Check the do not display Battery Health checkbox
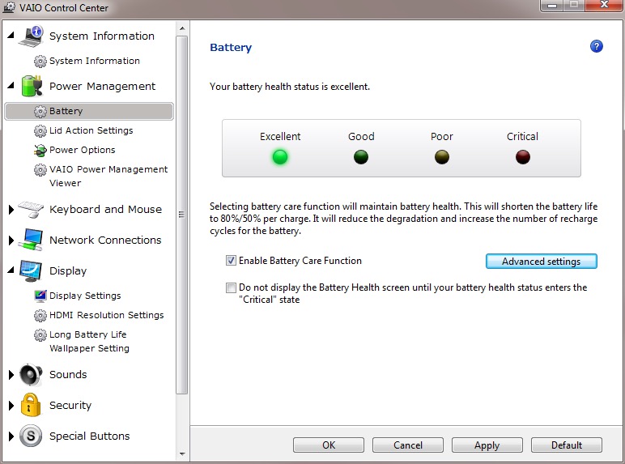 [232, 287]
